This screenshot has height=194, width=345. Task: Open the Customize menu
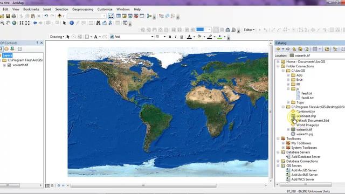point(105,9)
